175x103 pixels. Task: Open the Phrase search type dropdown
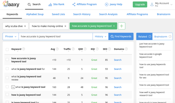[x=11, y=37]
